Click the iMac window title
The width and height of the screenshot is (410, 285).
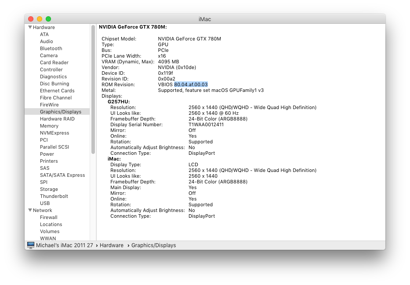[205, 19]
